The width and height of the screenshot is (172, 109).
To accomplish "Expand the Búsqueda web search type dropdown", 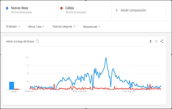I will (91, 27).
